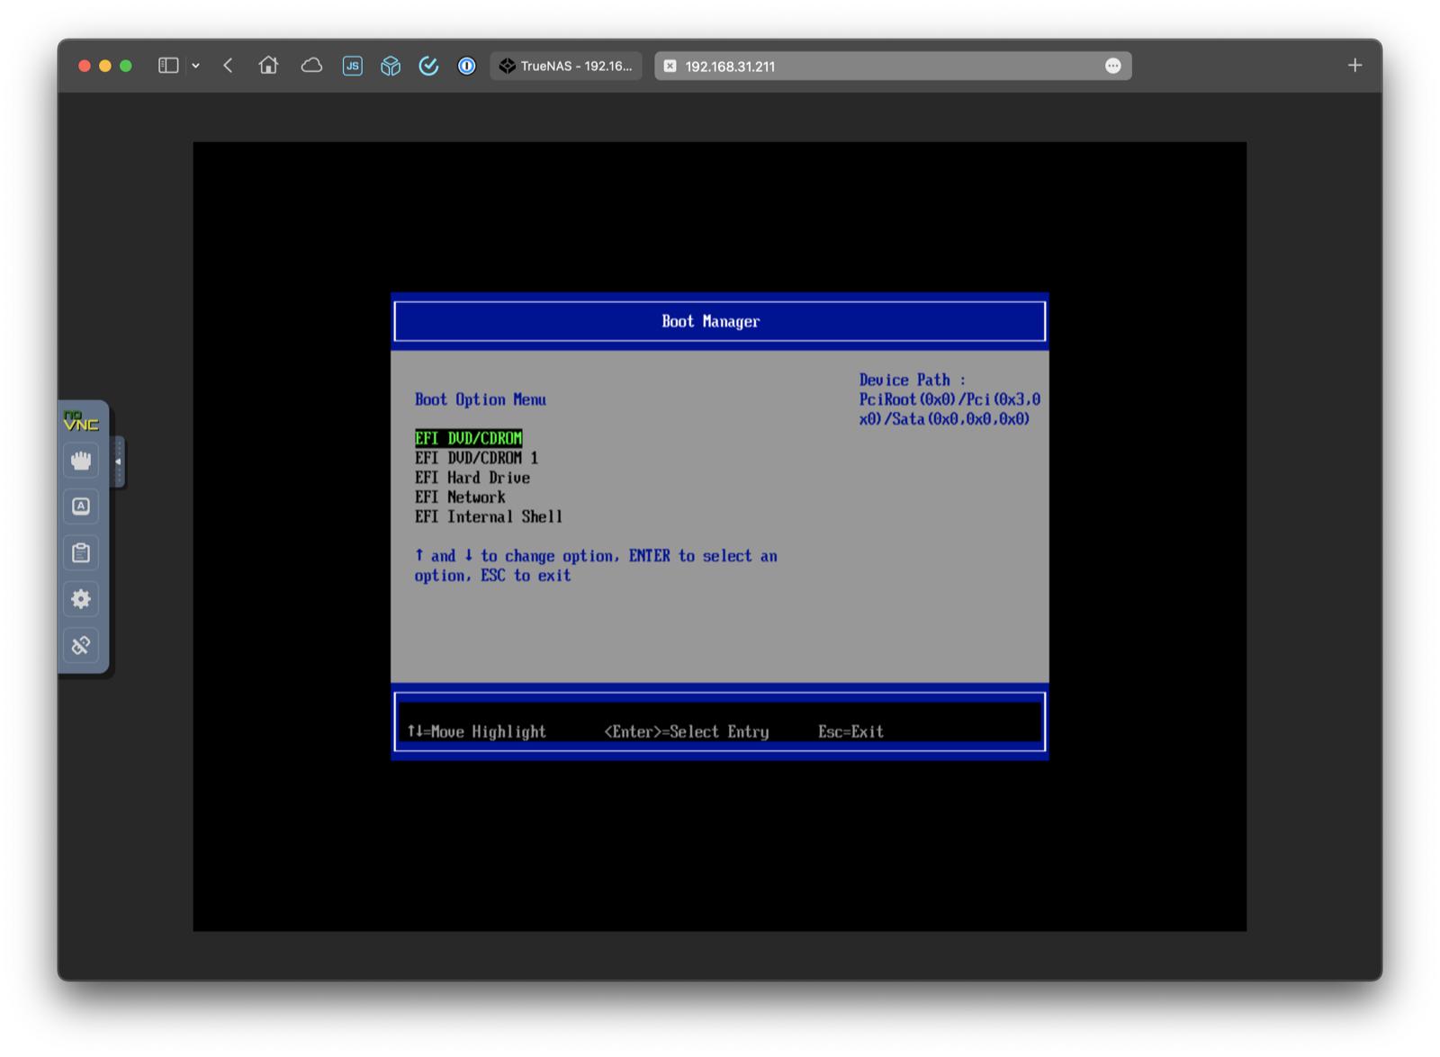Click the JS extension toolbar icon

pos(353,66)
